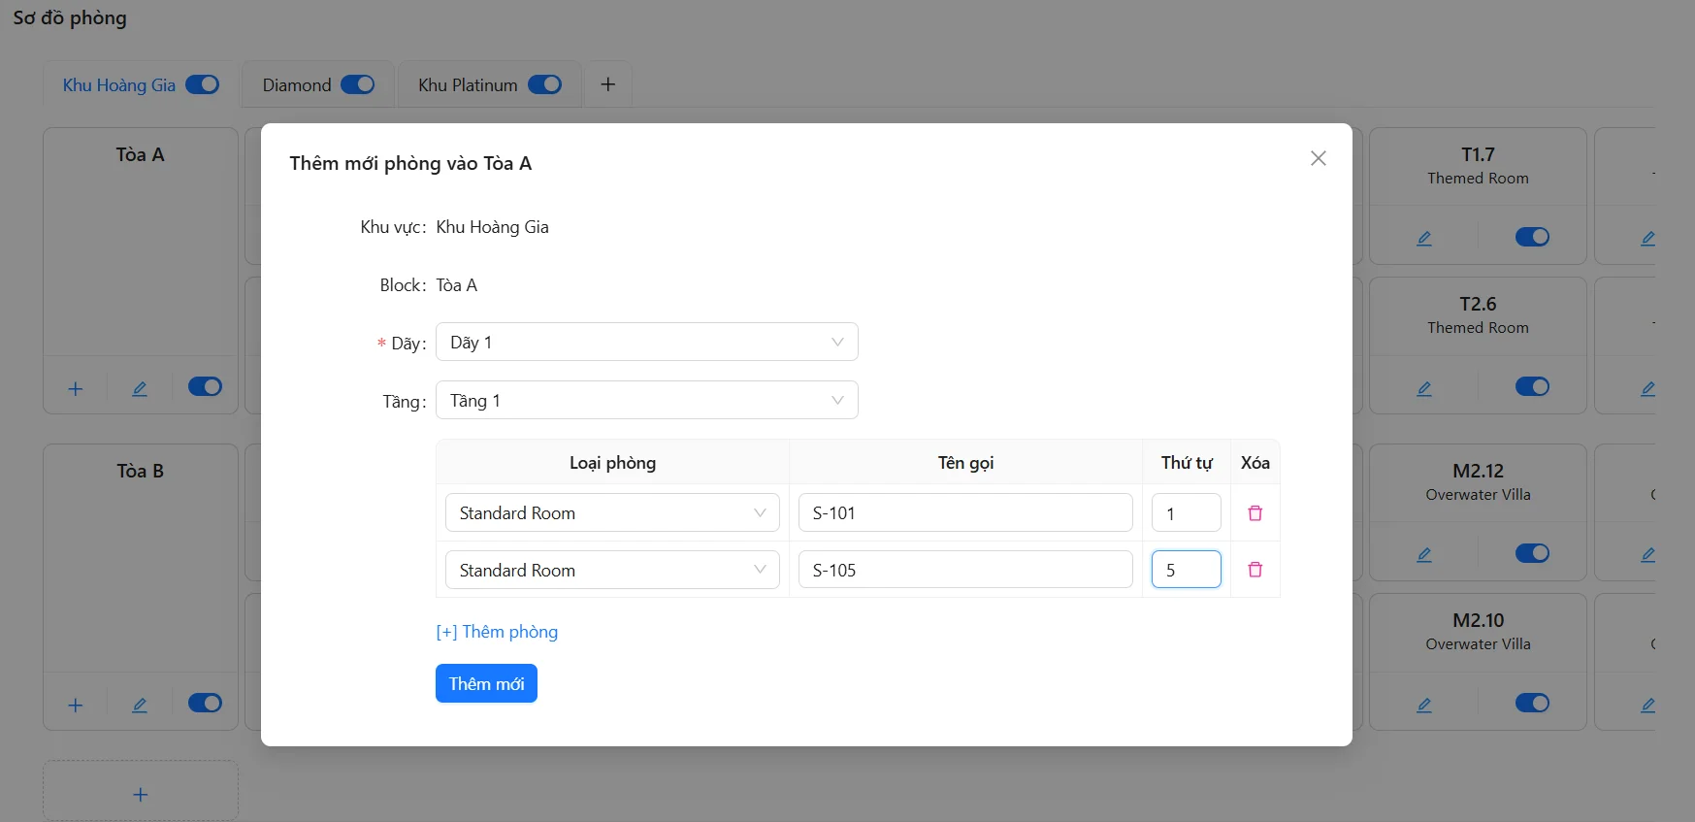Open the Dãy dropdown
Viewport: 1695px width, 822px height.
[x=646, y=343]
